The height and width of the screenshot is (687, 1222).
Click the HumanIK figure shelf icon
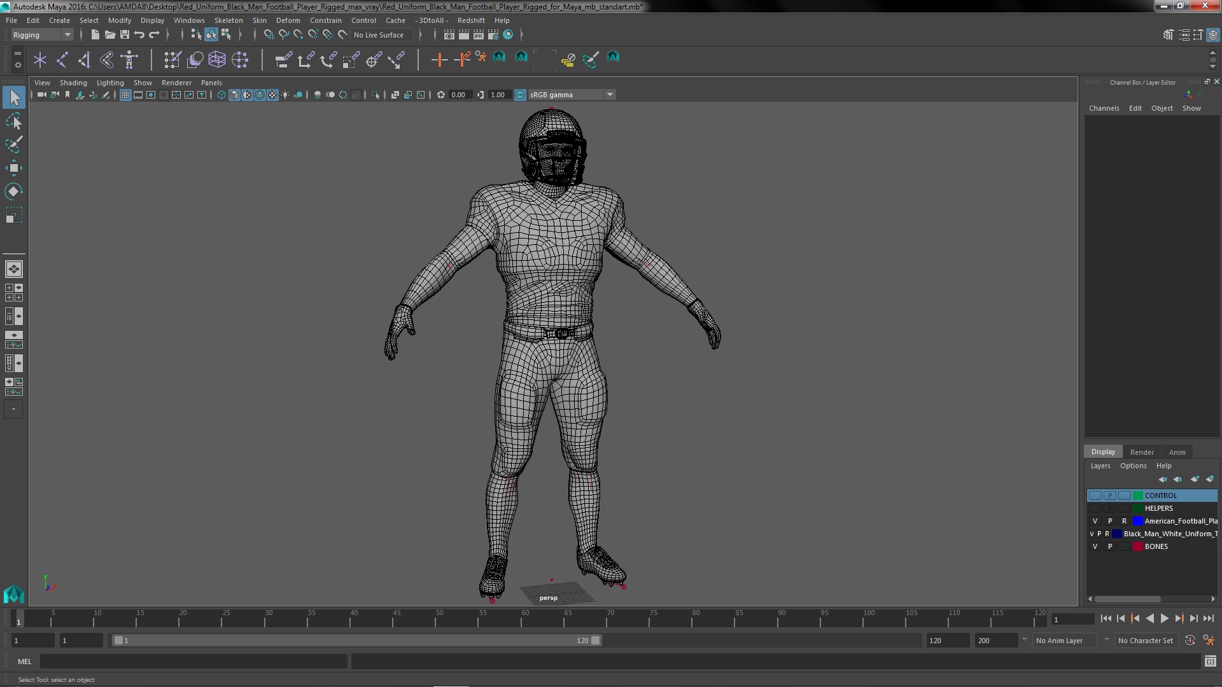pyautogui.click(x=129, y=60)
